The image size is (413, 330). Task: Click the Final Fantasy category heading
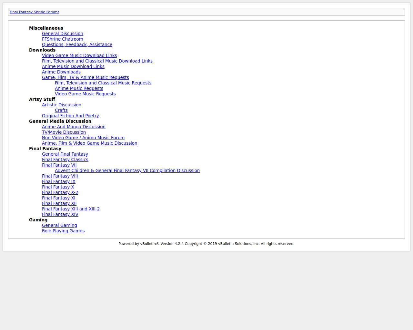(x=45, y=149)
